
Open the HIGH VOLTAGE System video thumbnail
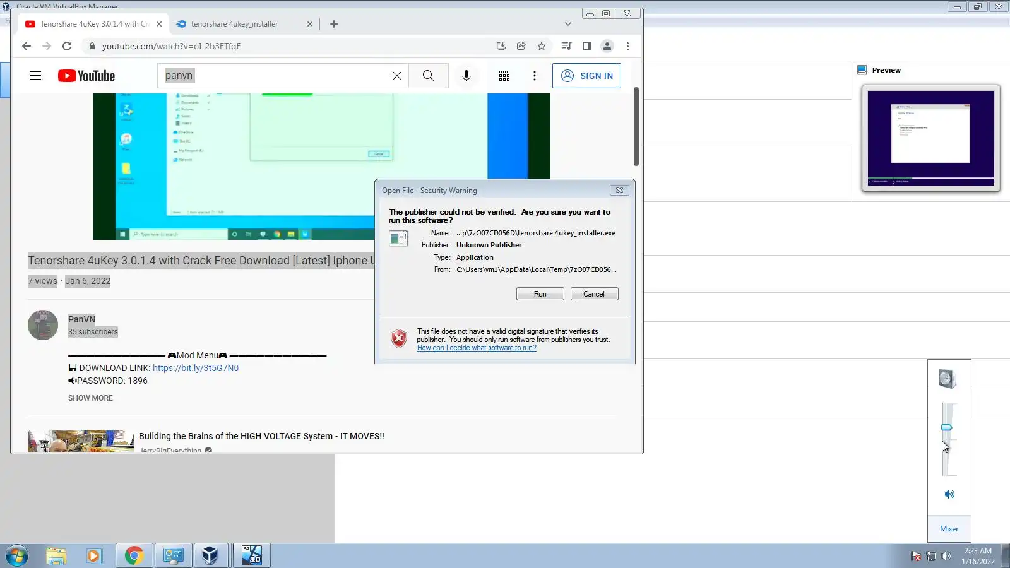(81, 441)
